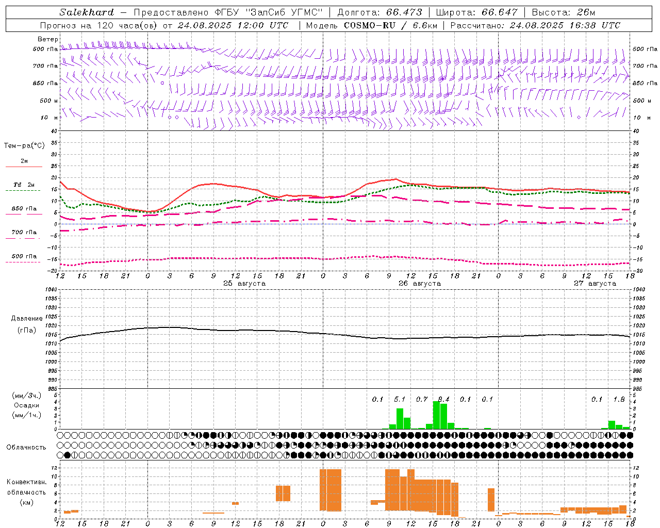This screenshot has height=528, width=660.
Task: Click the 27 августа date label
Action: 595,284
